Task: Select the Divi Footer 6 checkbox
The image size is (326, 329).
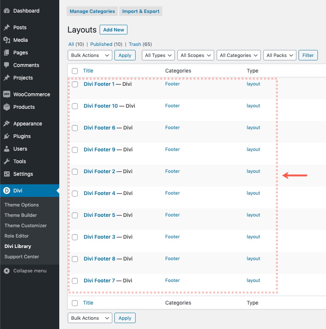Action: click(x=75, y=128)
